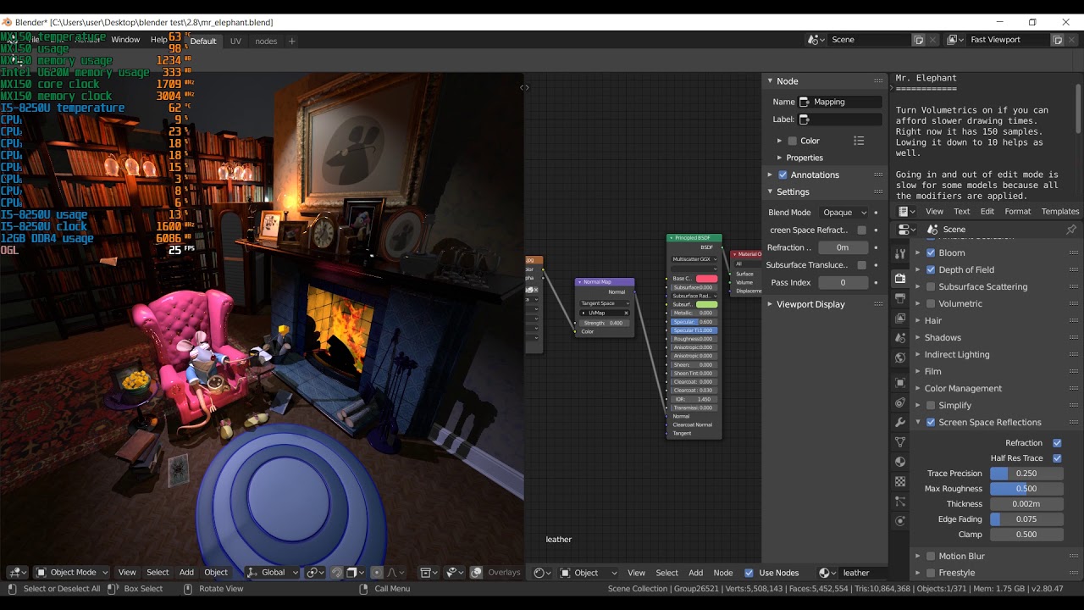This screenshot has height=610, width=1084.
Task: Open the Tool properties tab
Action: tap(900, 254)
